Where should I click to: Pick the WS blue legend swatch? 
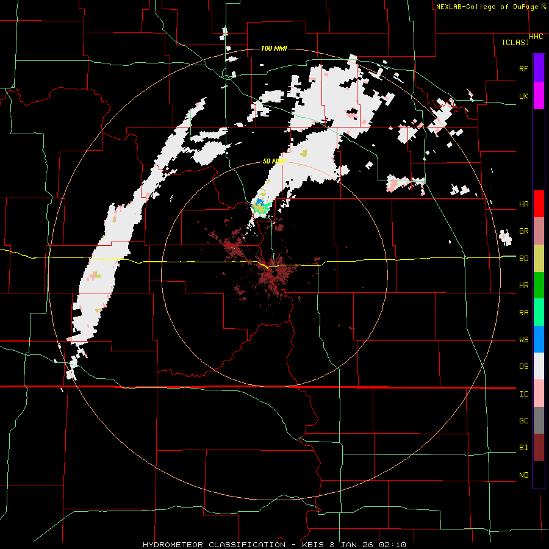tap(539, 339)
